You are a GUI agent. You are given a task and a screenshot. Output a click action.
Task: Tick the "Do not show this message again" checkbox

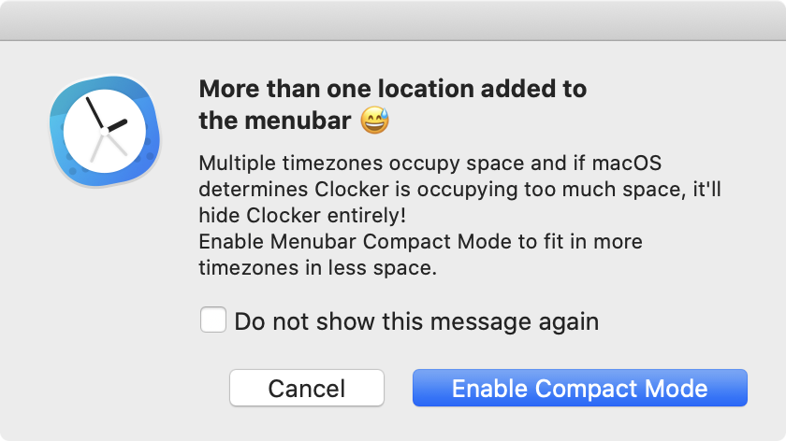pyautogui.click(x=213, y=321)
